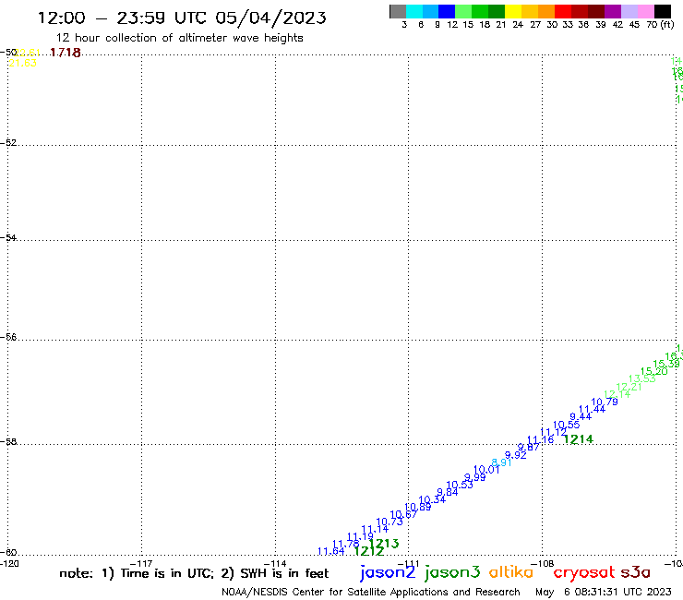Click the longitude axis label '-108'
This screenshot has height=600, width=683.
[x=543, y=564]
